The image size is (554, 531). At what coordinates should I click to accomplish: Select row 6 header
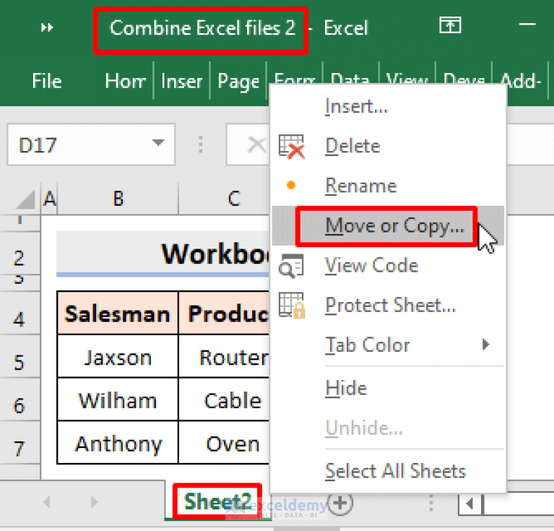tap(20, 400)
